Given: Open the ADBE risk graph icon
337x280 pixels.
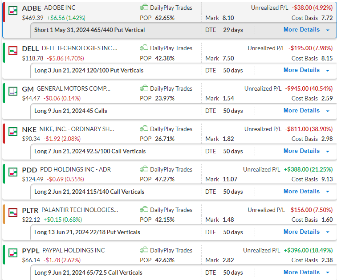Looking at the screenshot, I should (x=13, y=10).
